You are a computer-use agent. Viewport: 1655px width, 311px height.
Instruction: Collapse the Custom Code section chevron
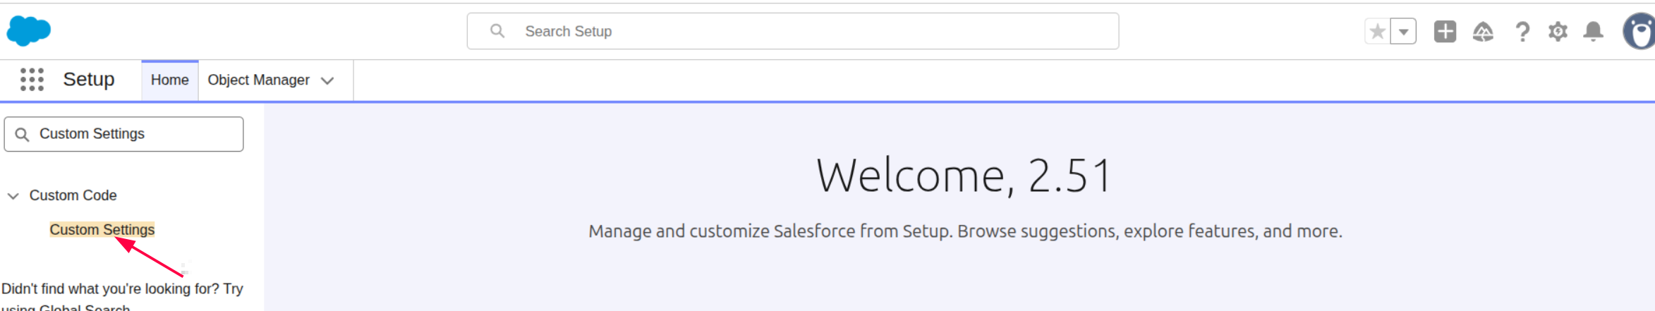coord(13,196)
